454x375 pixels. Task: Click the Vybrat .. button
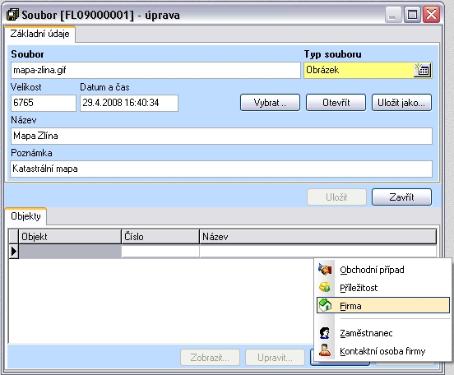pos(270,103)
